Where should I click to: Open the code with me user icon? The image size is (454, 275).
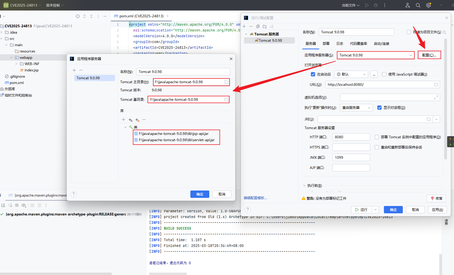pyautogui.click(x=408, y=5)
